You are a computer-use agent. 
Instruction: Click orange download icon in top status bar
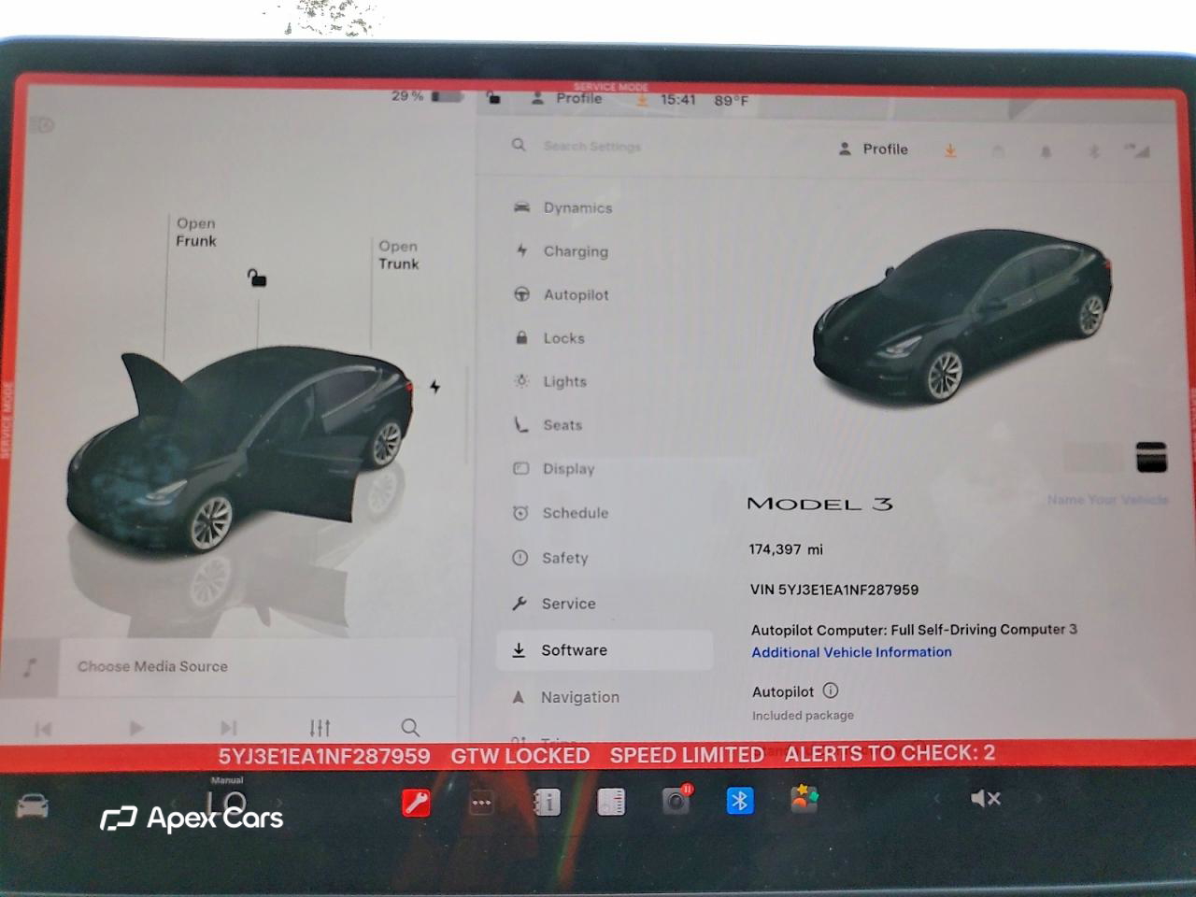642,99
